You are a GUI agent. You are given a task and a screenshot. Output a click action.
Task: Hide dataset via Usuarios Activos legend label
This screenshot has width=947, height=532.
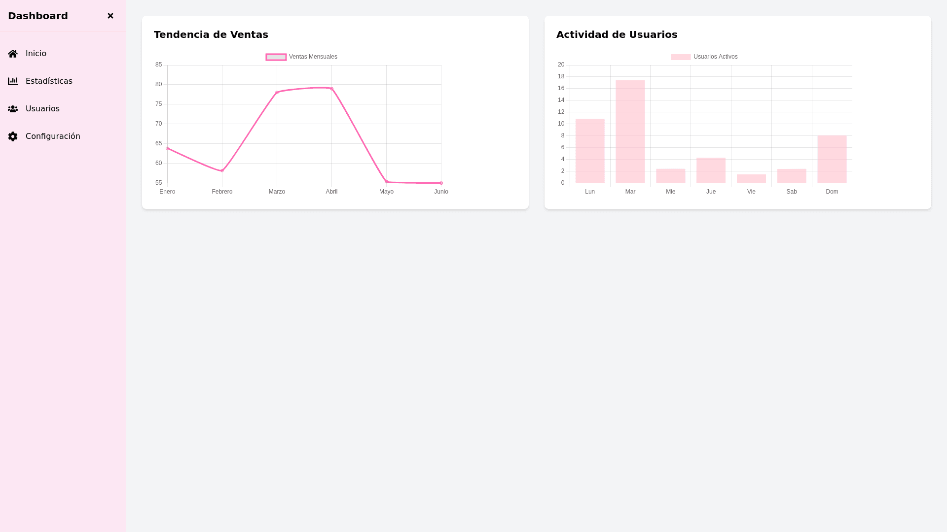715,57
